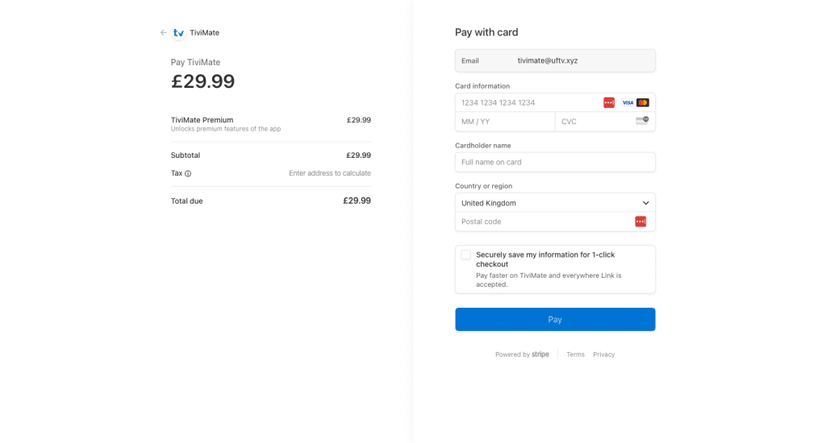Click the tax info circle icon
The image size is (826, 443).
(x=188, y=174)
